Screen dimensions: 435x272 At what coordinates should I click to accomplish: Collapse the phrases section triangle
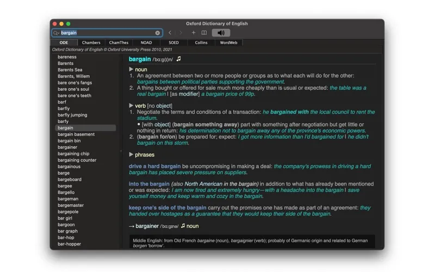(x=131, y=154)
